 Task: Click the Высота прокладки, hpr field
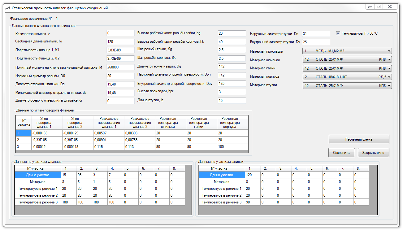232,92
